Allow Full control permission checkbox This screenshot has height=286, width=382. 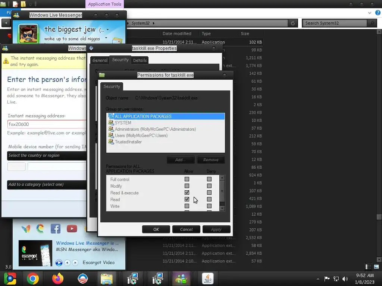187,179
